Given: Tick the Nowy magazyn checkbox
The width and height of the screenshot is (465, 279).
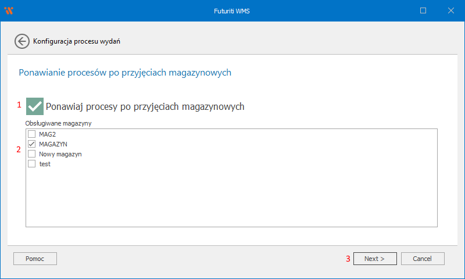Looking at the screenshot, I should (x=32, y=154).
